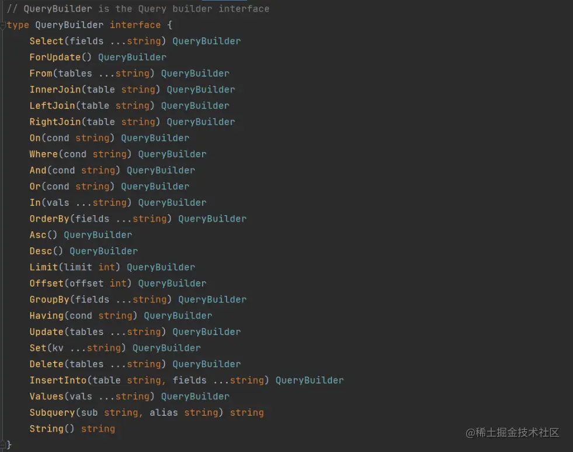
Task: Click the interface keyword
Action: point(135,25)
